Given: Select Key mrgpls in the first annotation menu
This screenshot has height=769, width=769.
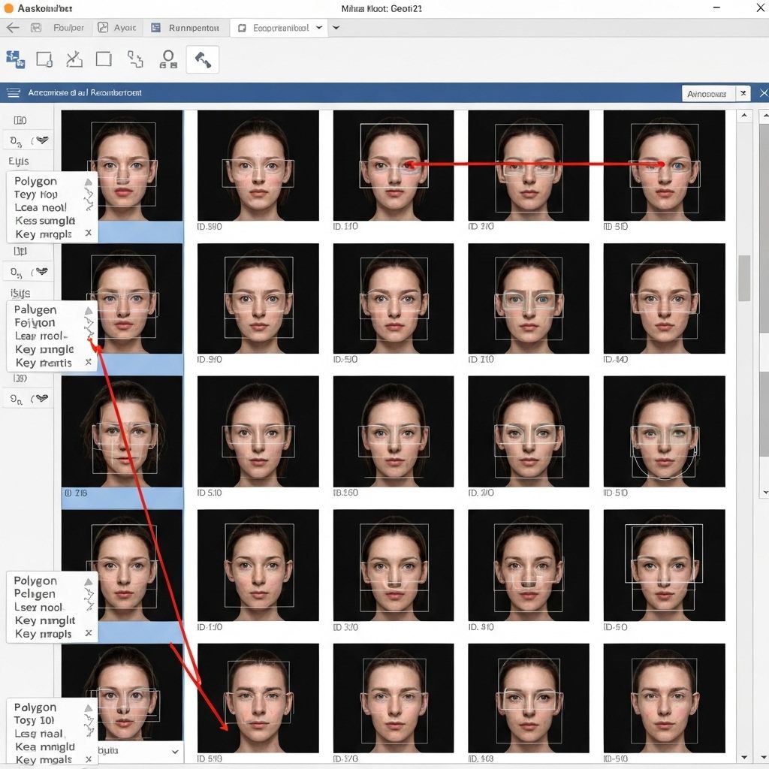Looking at the screenshot, I should [43, 234].
